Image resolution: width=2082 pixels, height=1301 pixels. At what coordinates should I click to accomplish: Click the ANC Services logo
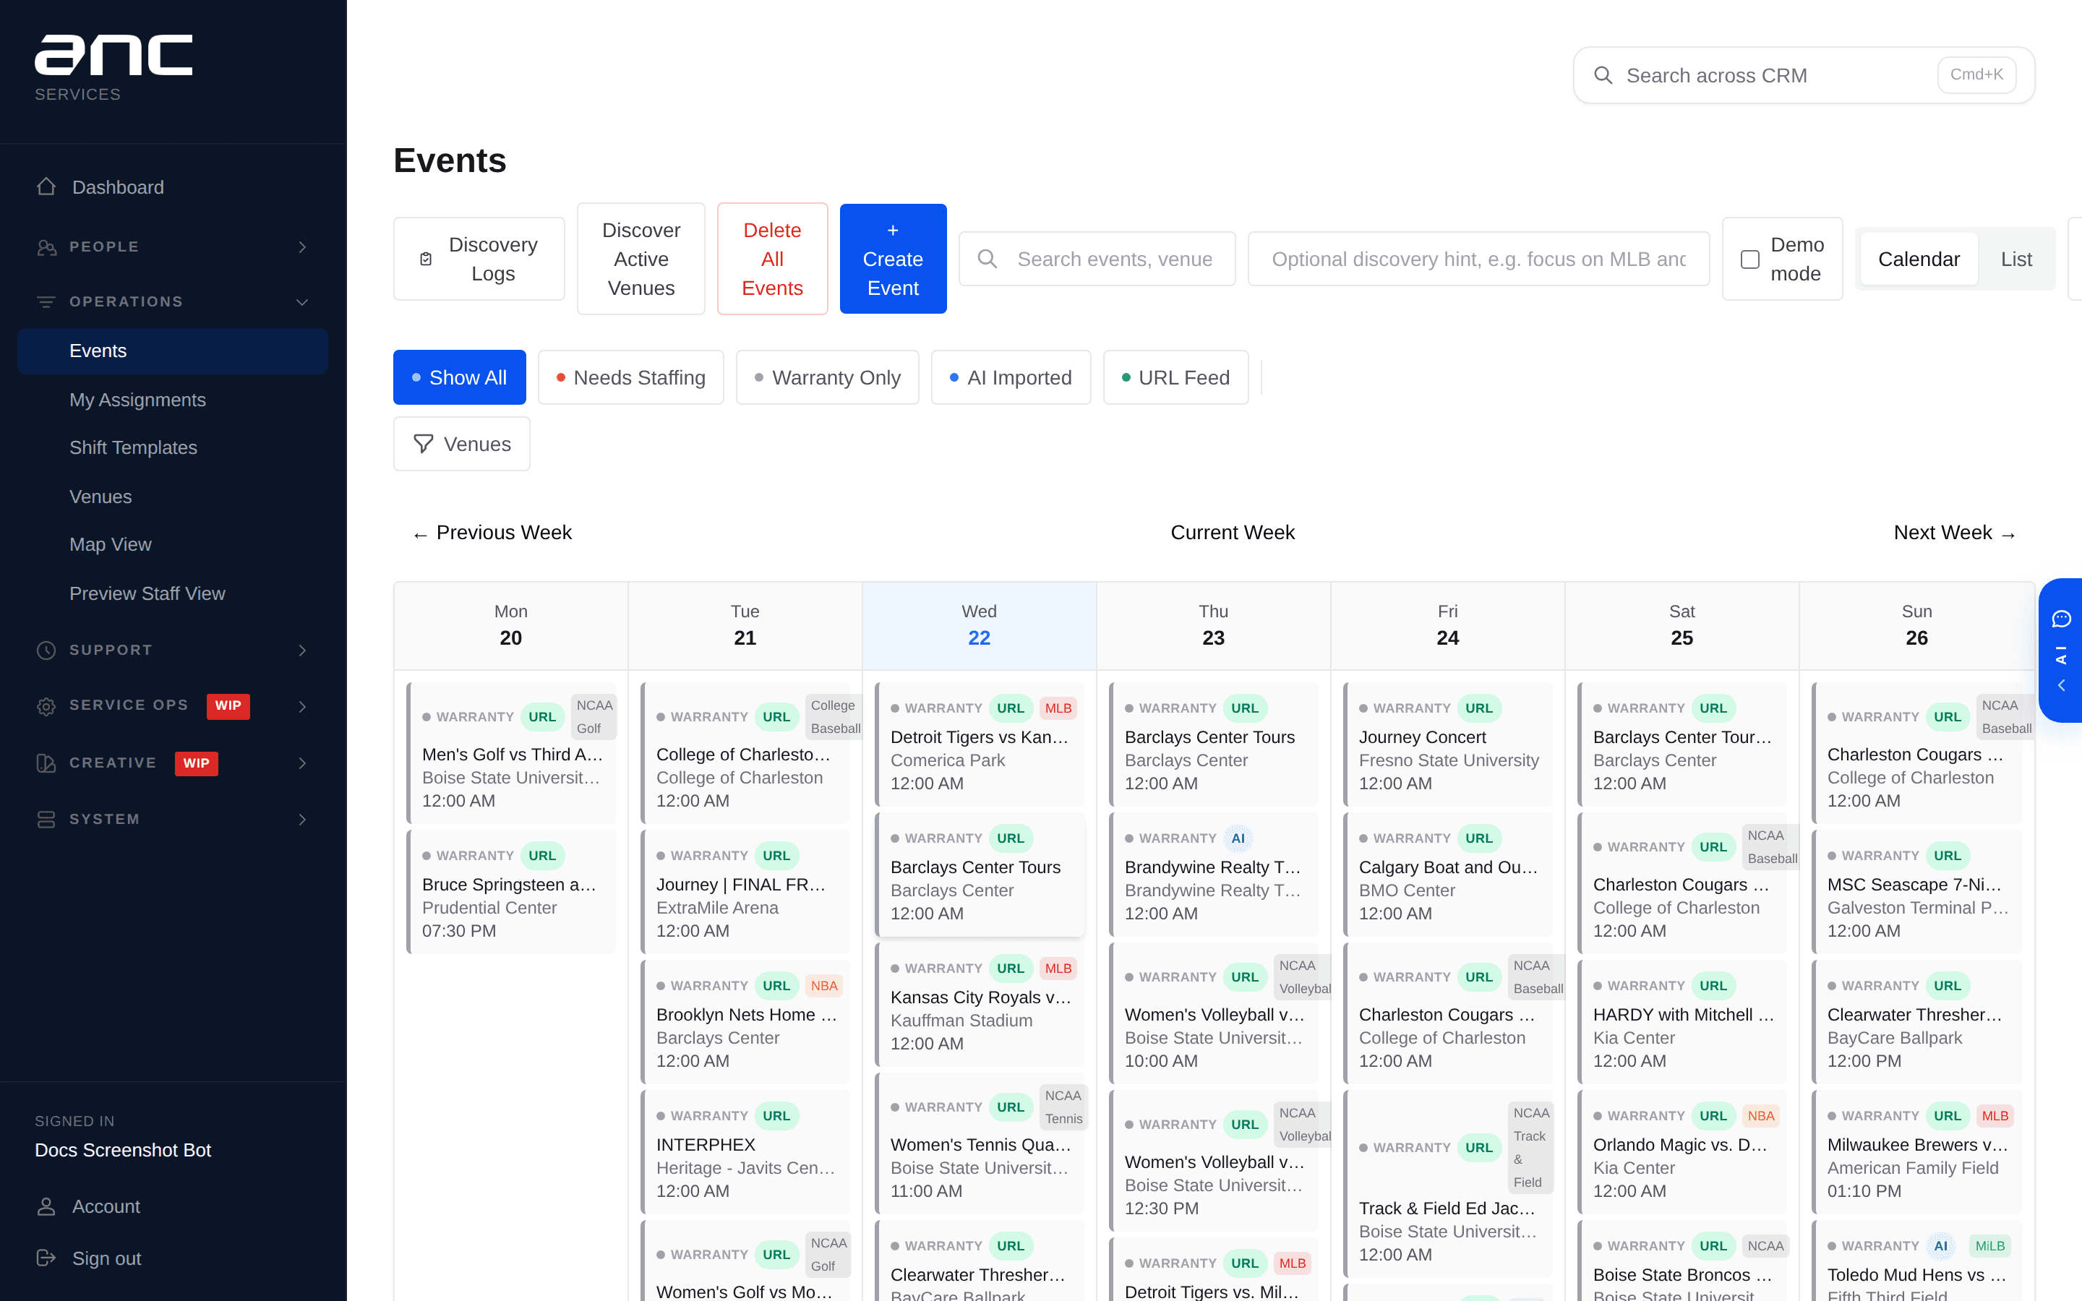(x=113, y=68)
